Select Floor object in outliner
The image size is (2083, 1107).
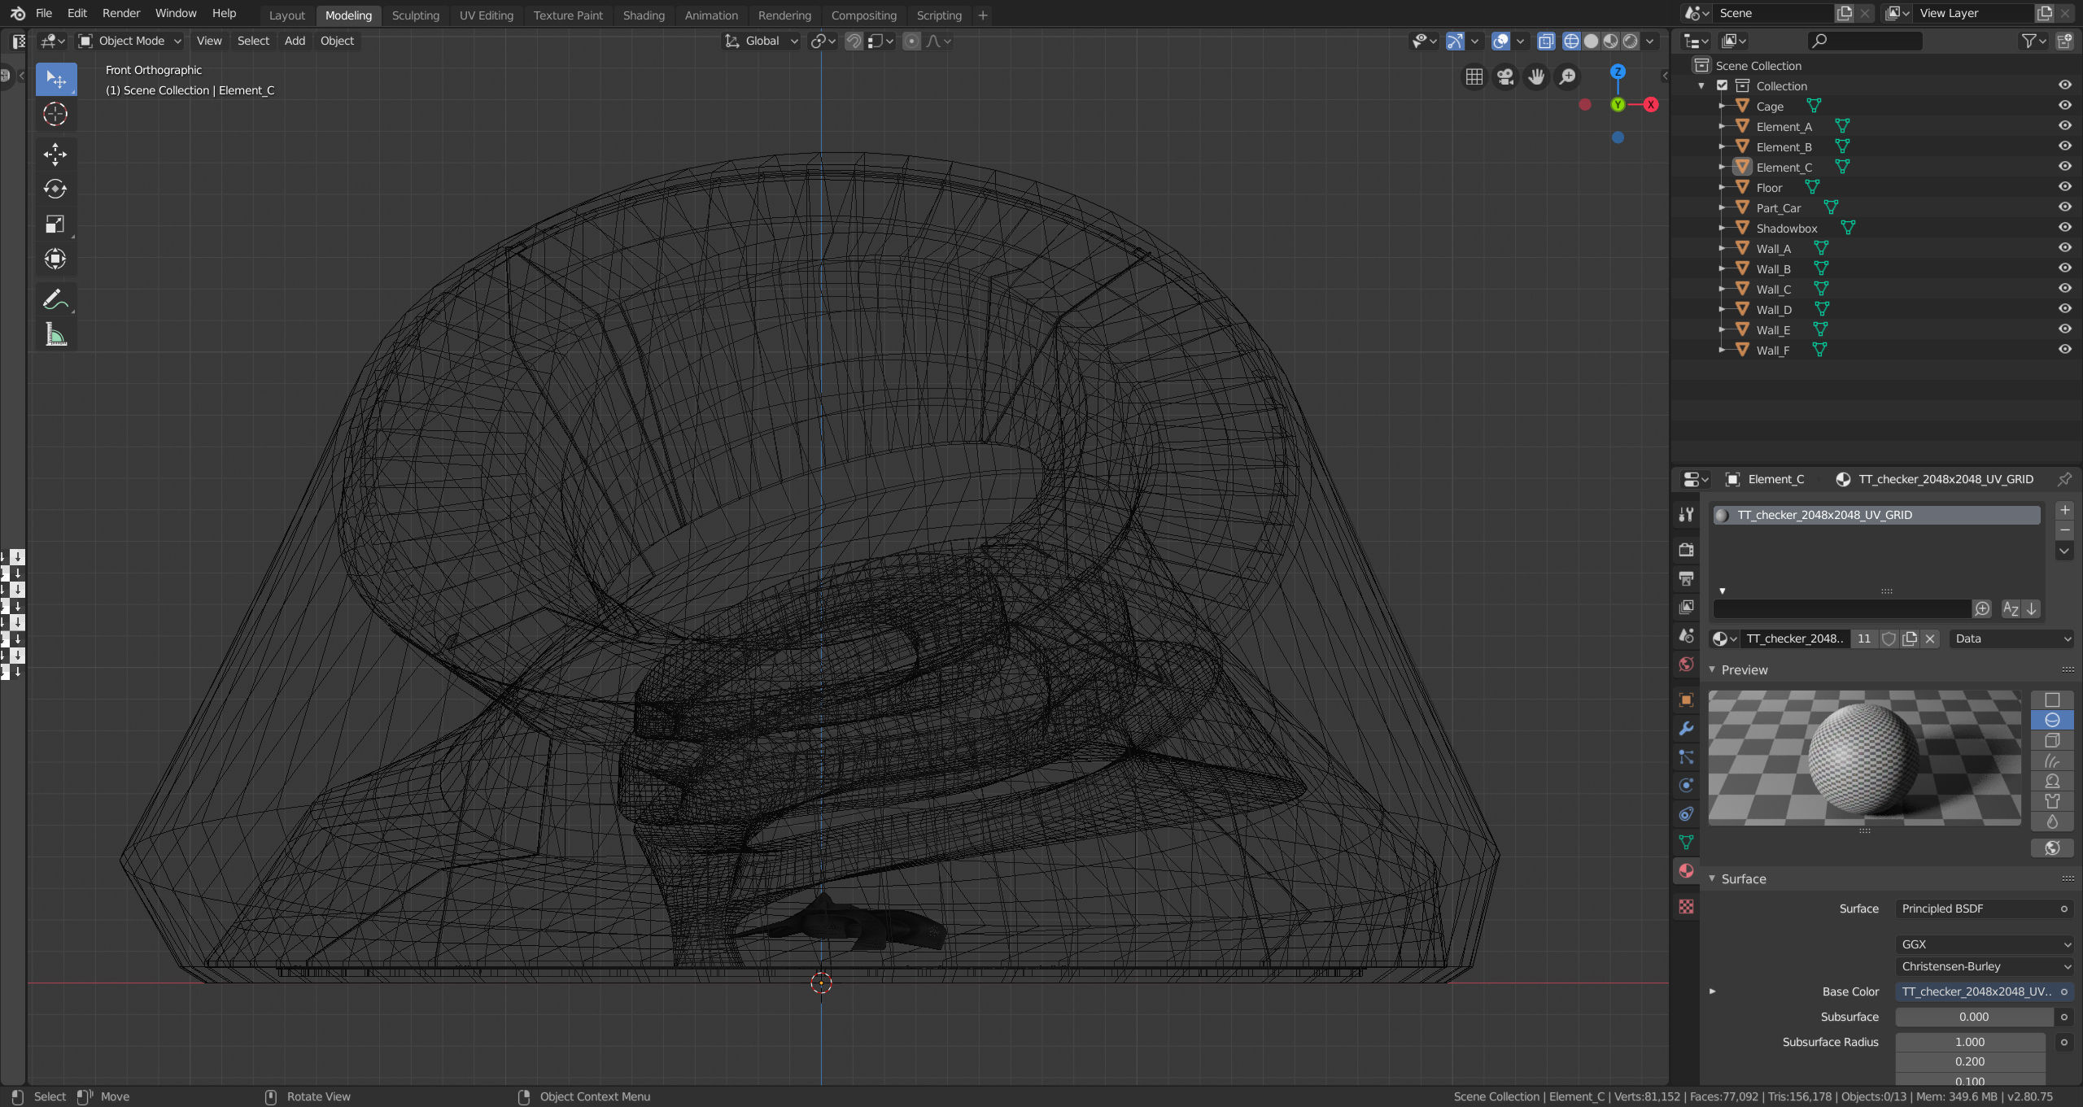click(x=1768, y=188)
